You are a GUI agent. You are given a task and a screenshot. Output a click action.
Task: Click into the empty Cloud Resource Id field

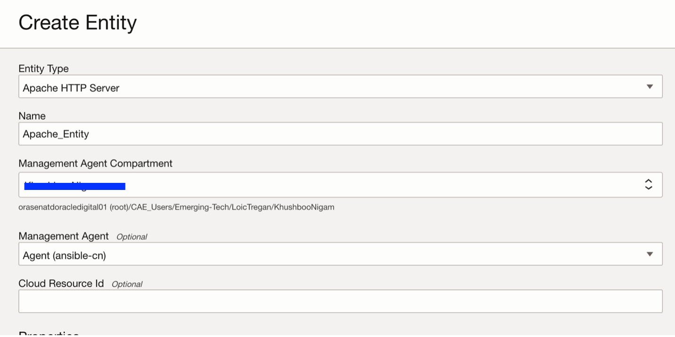(340, 301)
